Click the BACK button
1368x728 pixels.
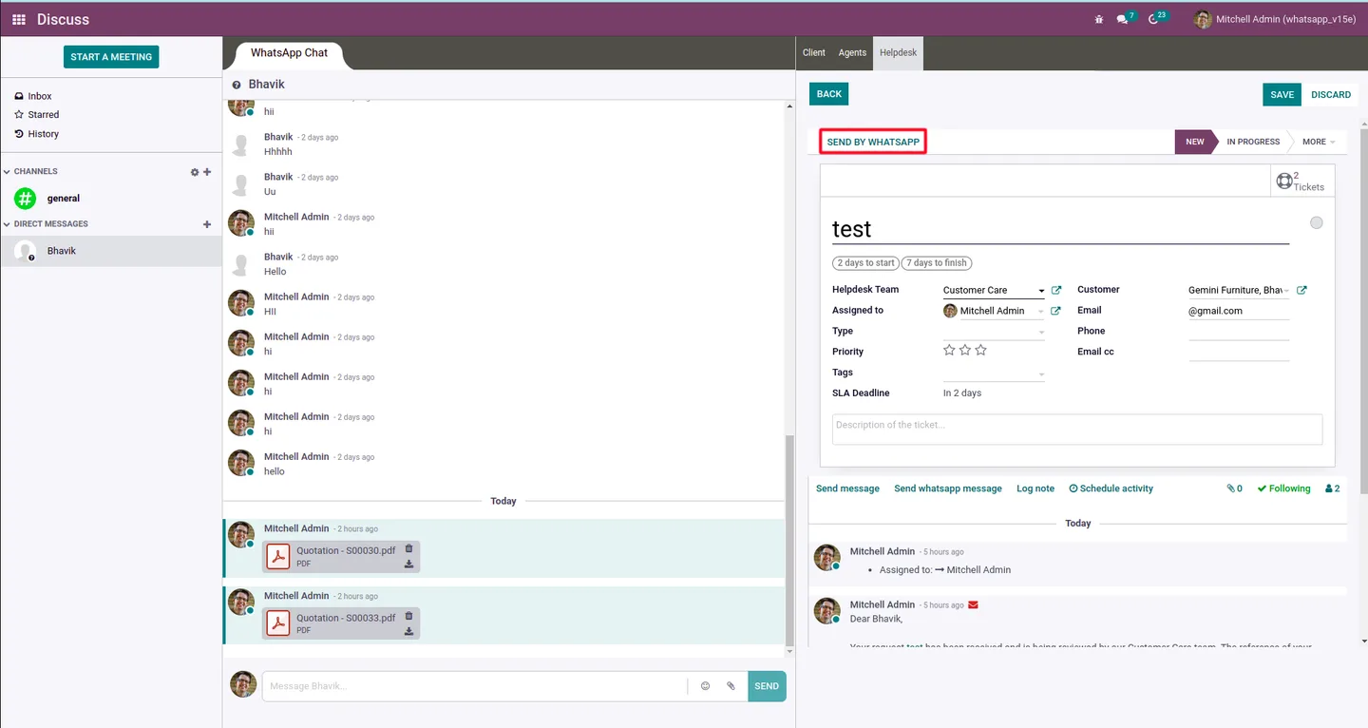(829, 94)
